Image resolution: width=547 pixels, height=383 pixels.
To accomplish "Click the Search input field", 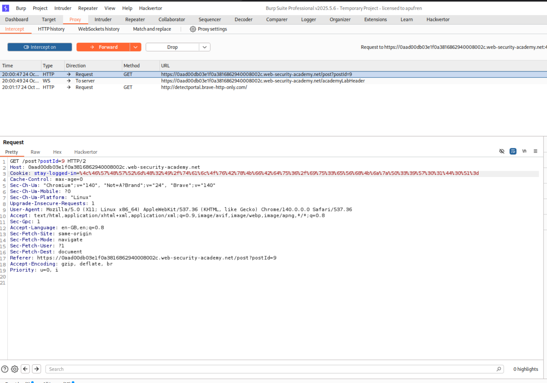I will coord(270,369).
